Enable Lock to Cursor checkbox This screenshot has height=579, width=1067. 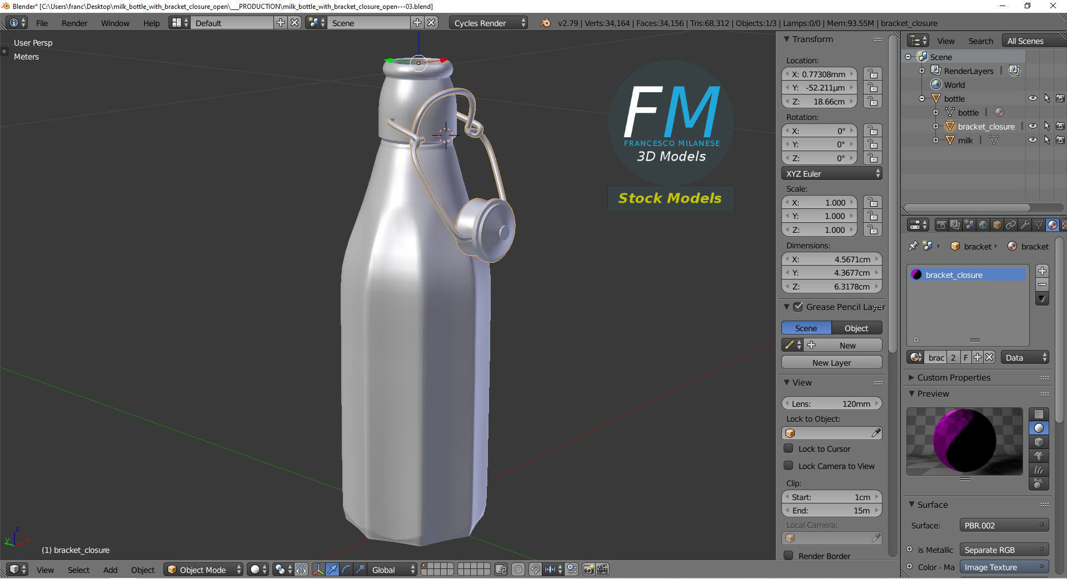point(788,448)
